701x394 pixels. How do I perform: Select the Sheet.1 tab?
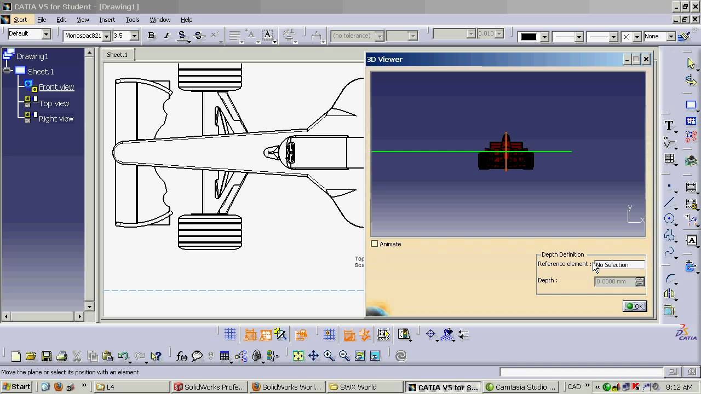point(117,55)
